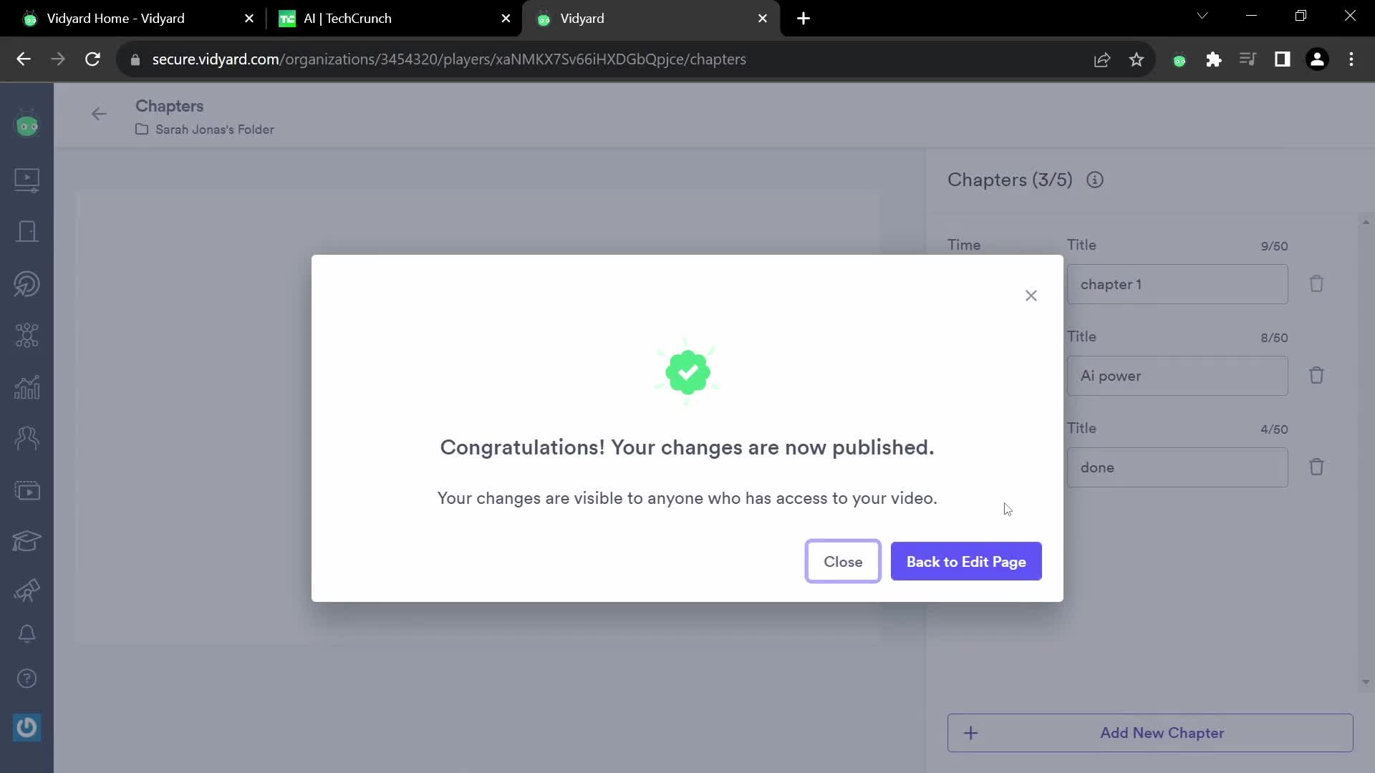Delete the done chapter entry
This screenshot has height=773, width=1375.
coord(1318,466)
